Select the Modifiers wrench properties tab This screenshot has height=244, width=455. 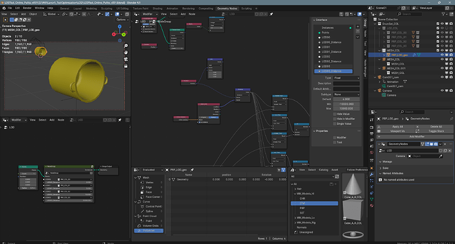[372, 174]
